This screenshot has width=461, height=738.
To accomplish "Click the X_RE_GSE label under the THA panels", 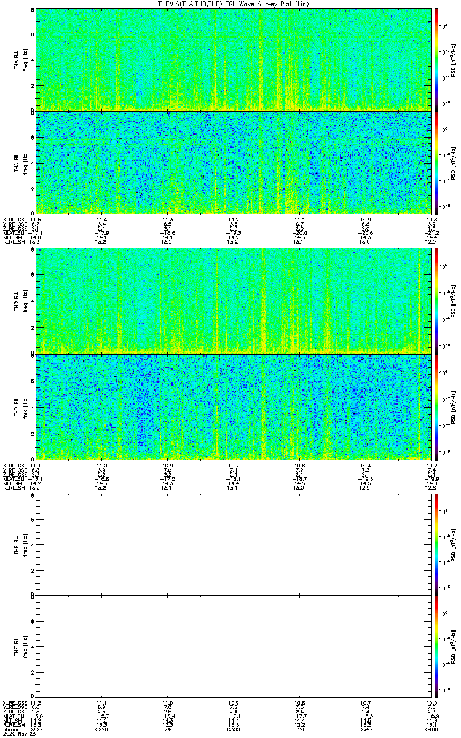I will (x=14, y=219).
